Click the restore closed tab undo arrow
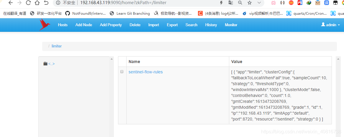344x137 pixels. 46,3
